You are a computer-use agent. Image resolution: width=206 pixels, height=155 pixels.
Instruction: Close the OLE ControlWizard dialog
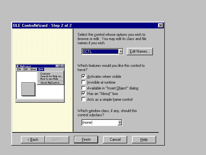click(160, 26)
